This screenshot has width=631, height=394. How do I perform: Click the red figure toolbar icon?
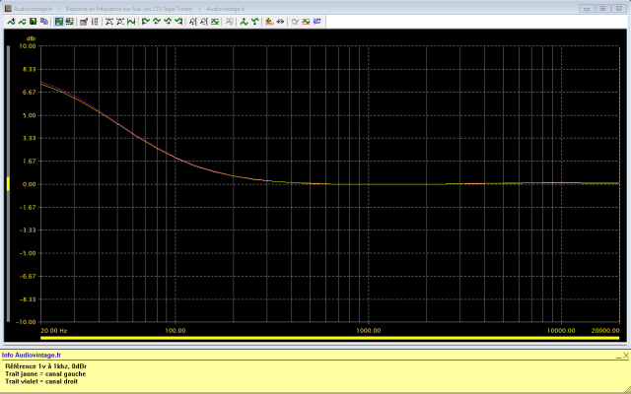[269, 22]
